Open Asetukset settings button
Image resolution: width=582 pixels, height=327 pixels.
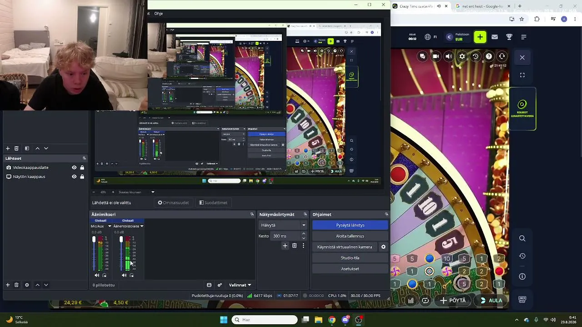(x=350, y=269)
